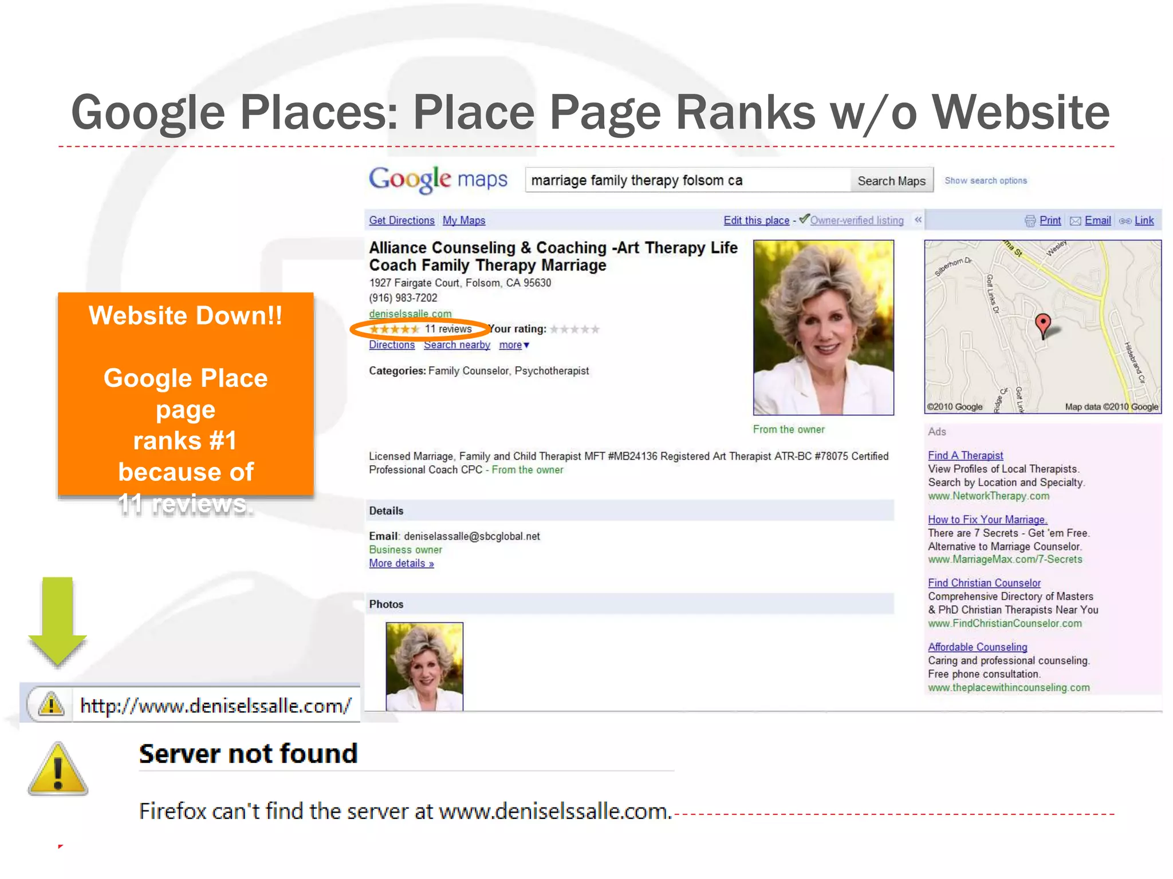
Task: Click the phone number (916) 983-7202
Action: (403, 298)
